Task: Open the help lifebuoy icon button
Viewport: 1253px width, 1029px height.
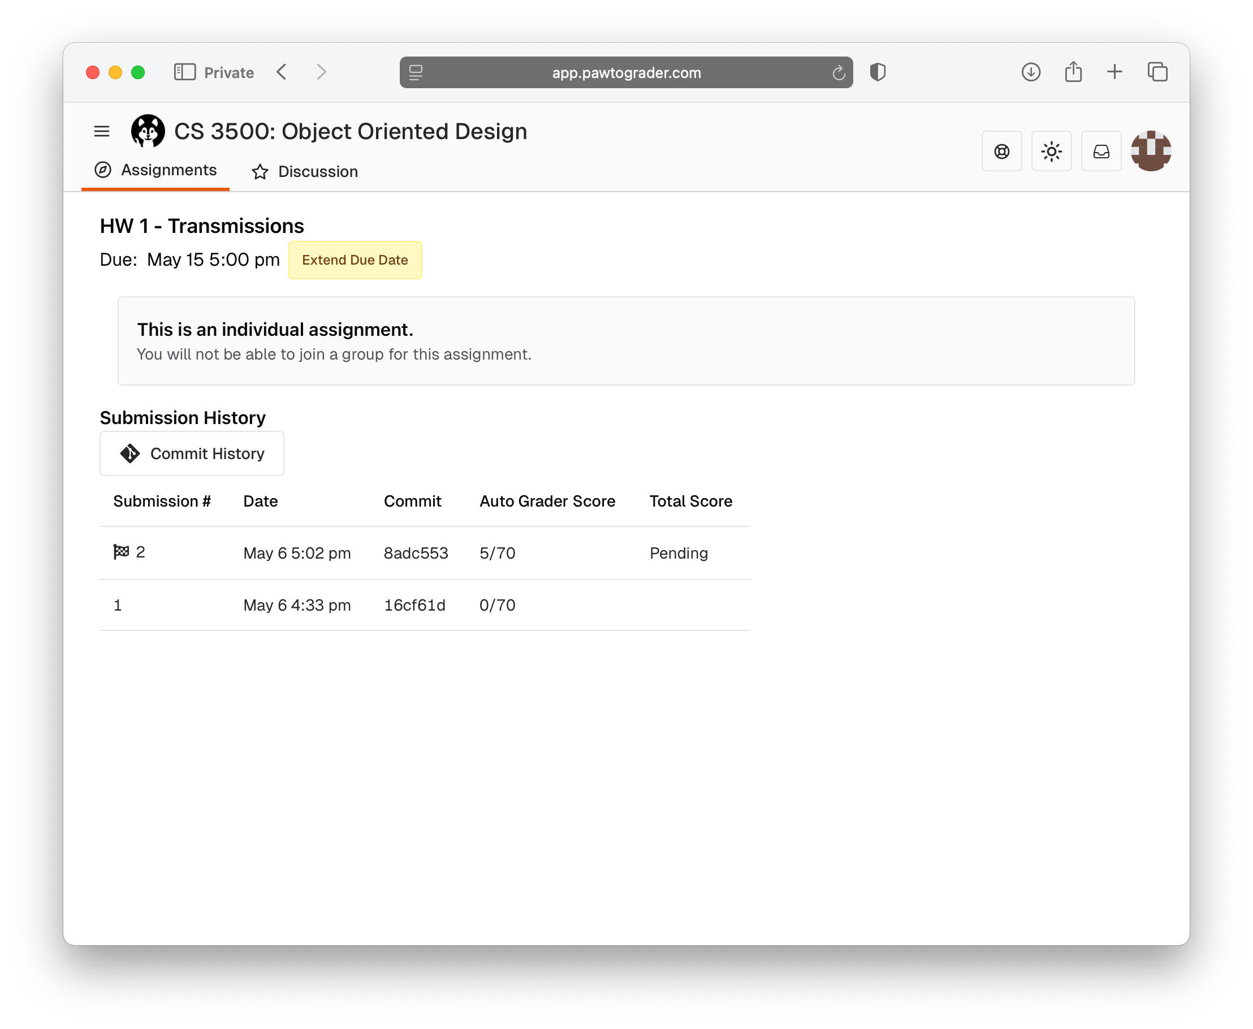Action: (1002, 152)
